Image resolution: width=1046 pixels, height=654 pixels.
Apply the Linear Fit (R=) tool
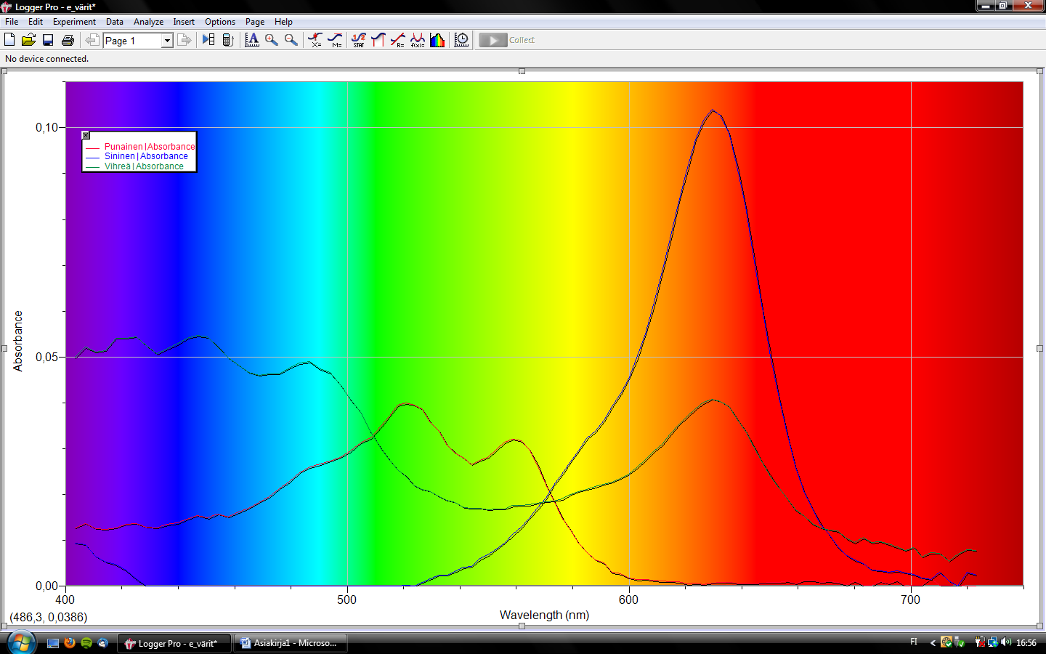398,40
